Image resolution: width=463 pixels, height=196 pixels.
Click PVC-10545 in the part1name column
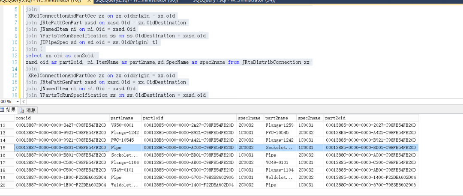pyautogui.click(x=126, y=140)
